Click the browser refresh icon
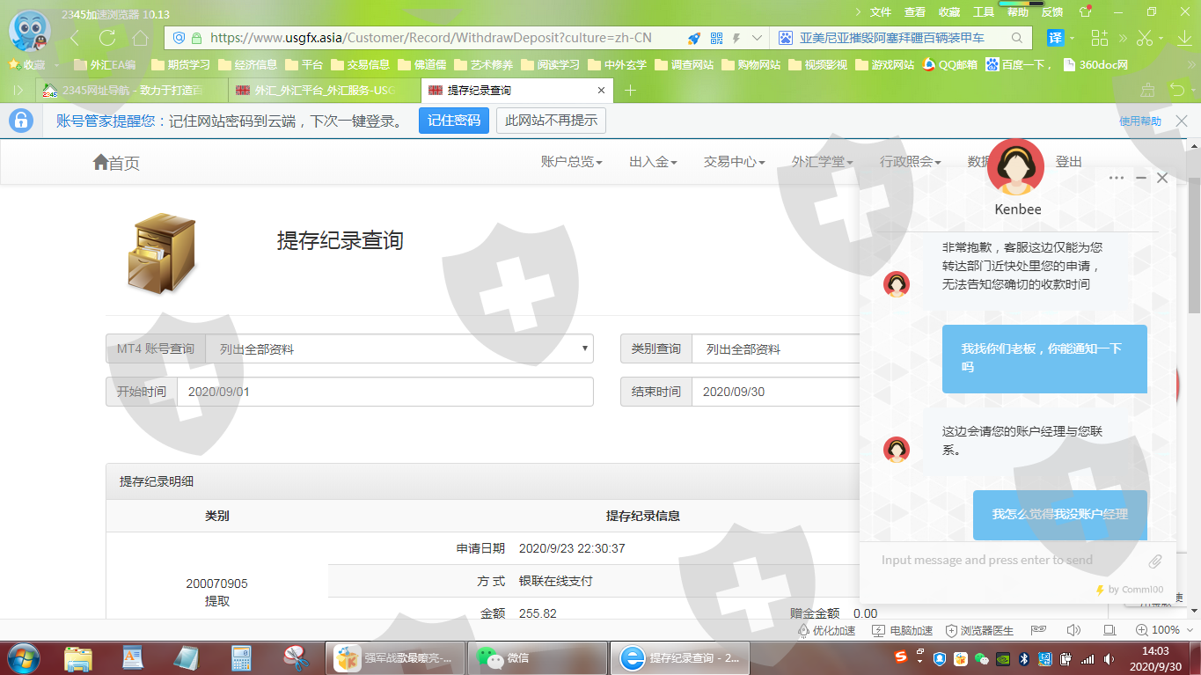Screen dimensions: 1201x675 107,38
